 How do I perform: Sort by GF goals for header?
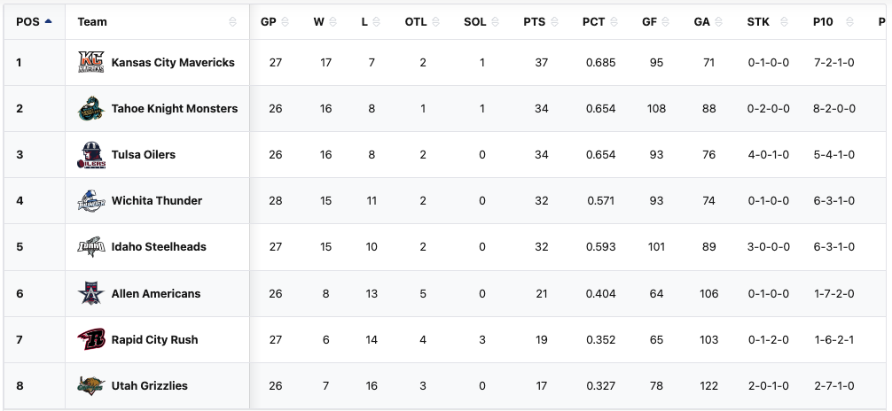[x=649, y=21]
